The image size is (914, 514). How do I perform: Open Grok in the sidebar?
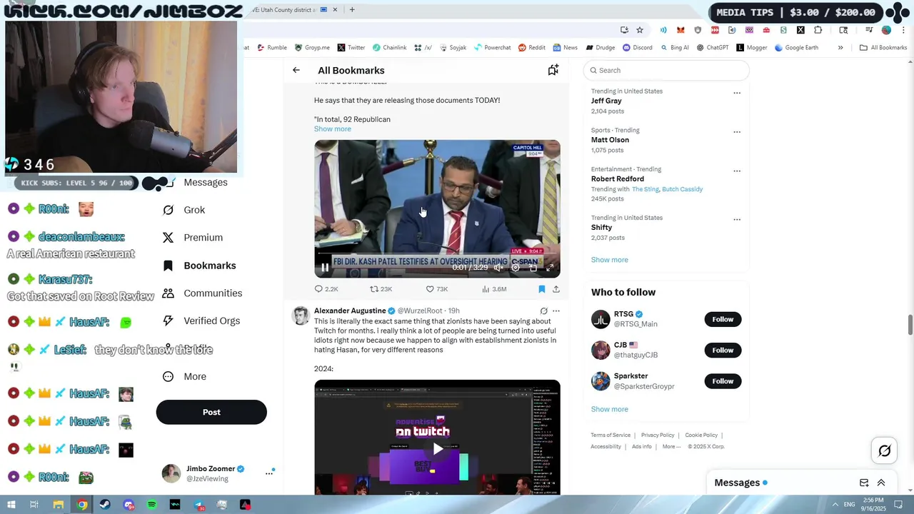pyautogui.click(x=184, y=210)
